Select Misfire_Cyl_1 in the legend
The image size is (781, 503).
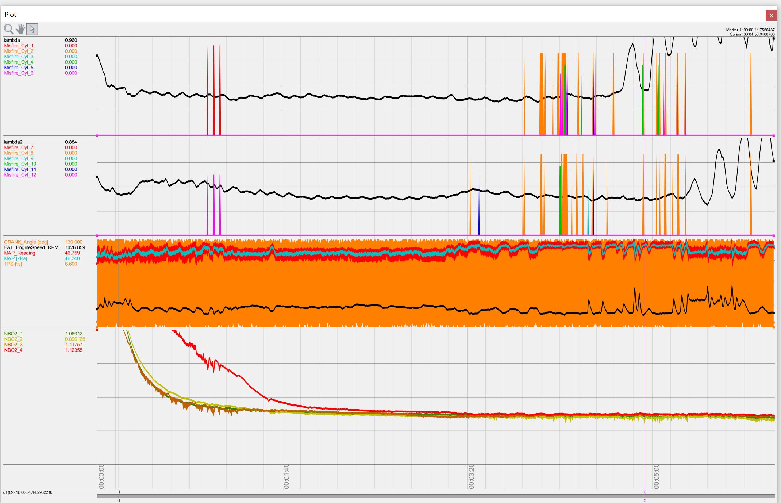coord(19,46)
